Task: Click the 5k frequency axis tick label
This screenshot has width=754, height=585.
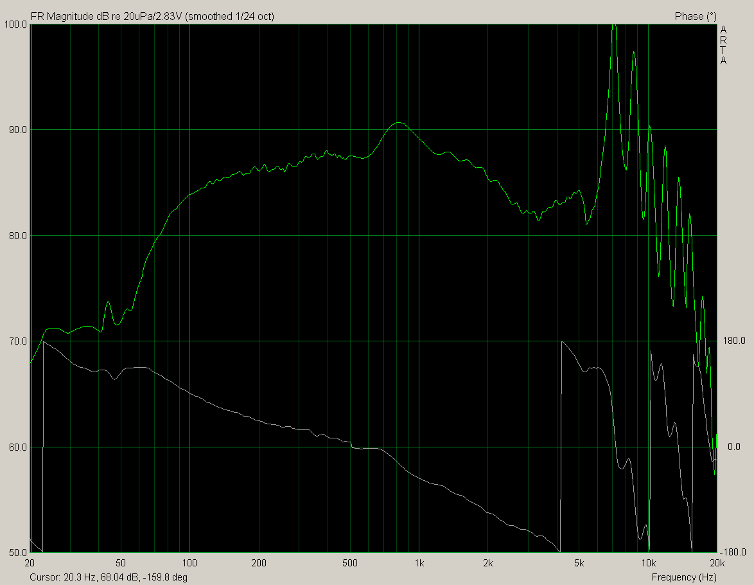Action: [x=579, y=563]
